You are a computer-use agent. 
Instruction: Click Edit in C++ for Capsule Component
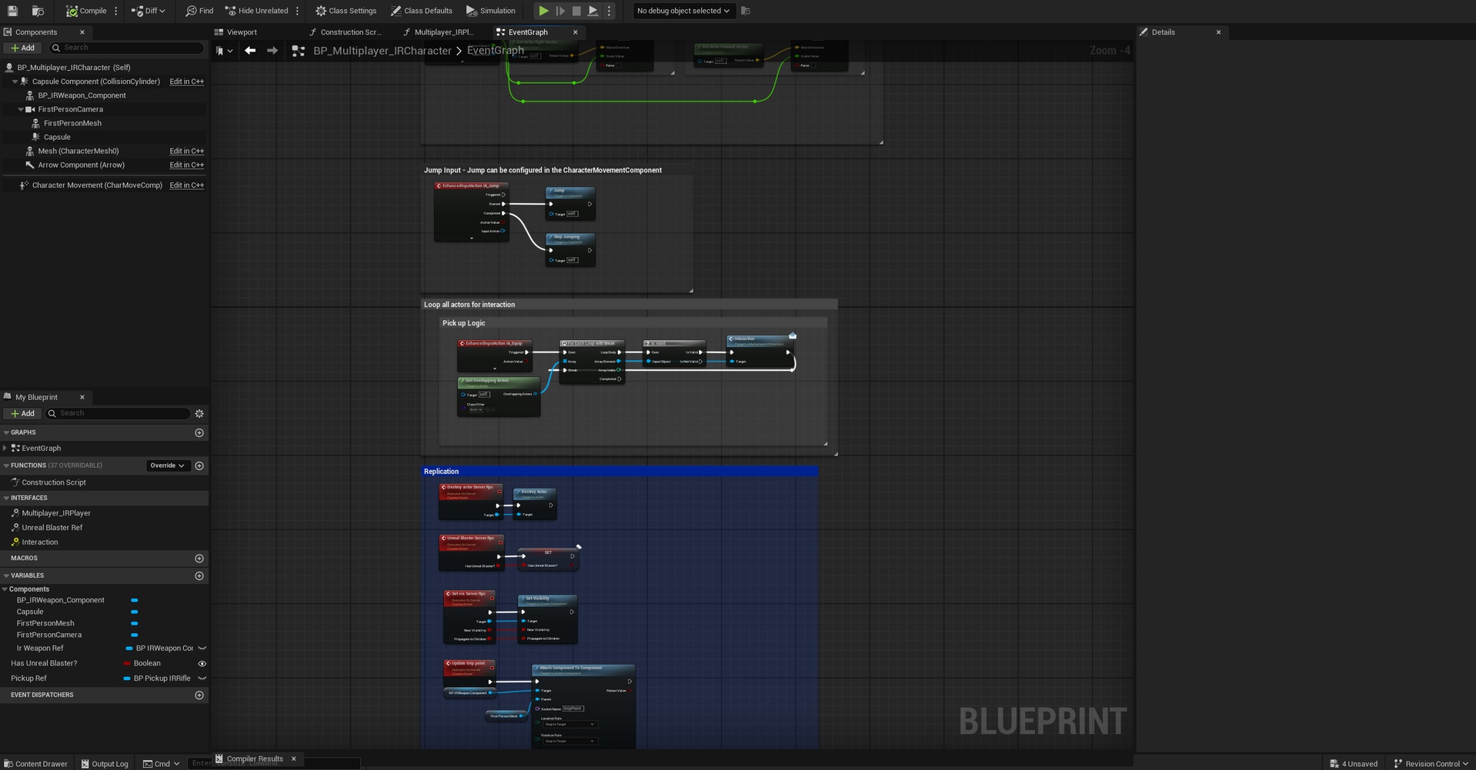click(187, 82)
